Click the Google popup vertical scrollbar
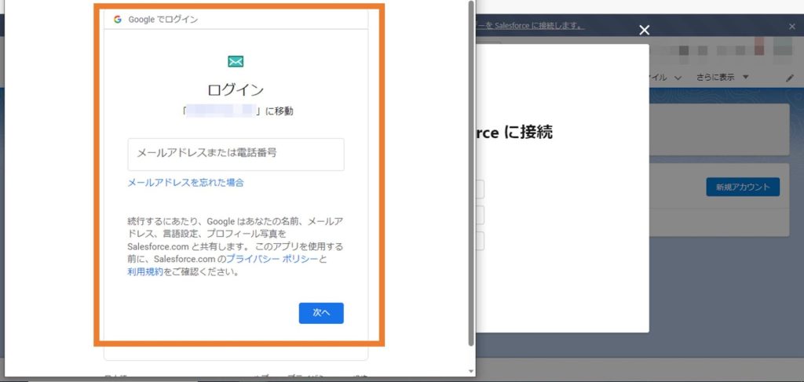The width and height of the screenshot is (804, 382). click(x=471, y=173)
